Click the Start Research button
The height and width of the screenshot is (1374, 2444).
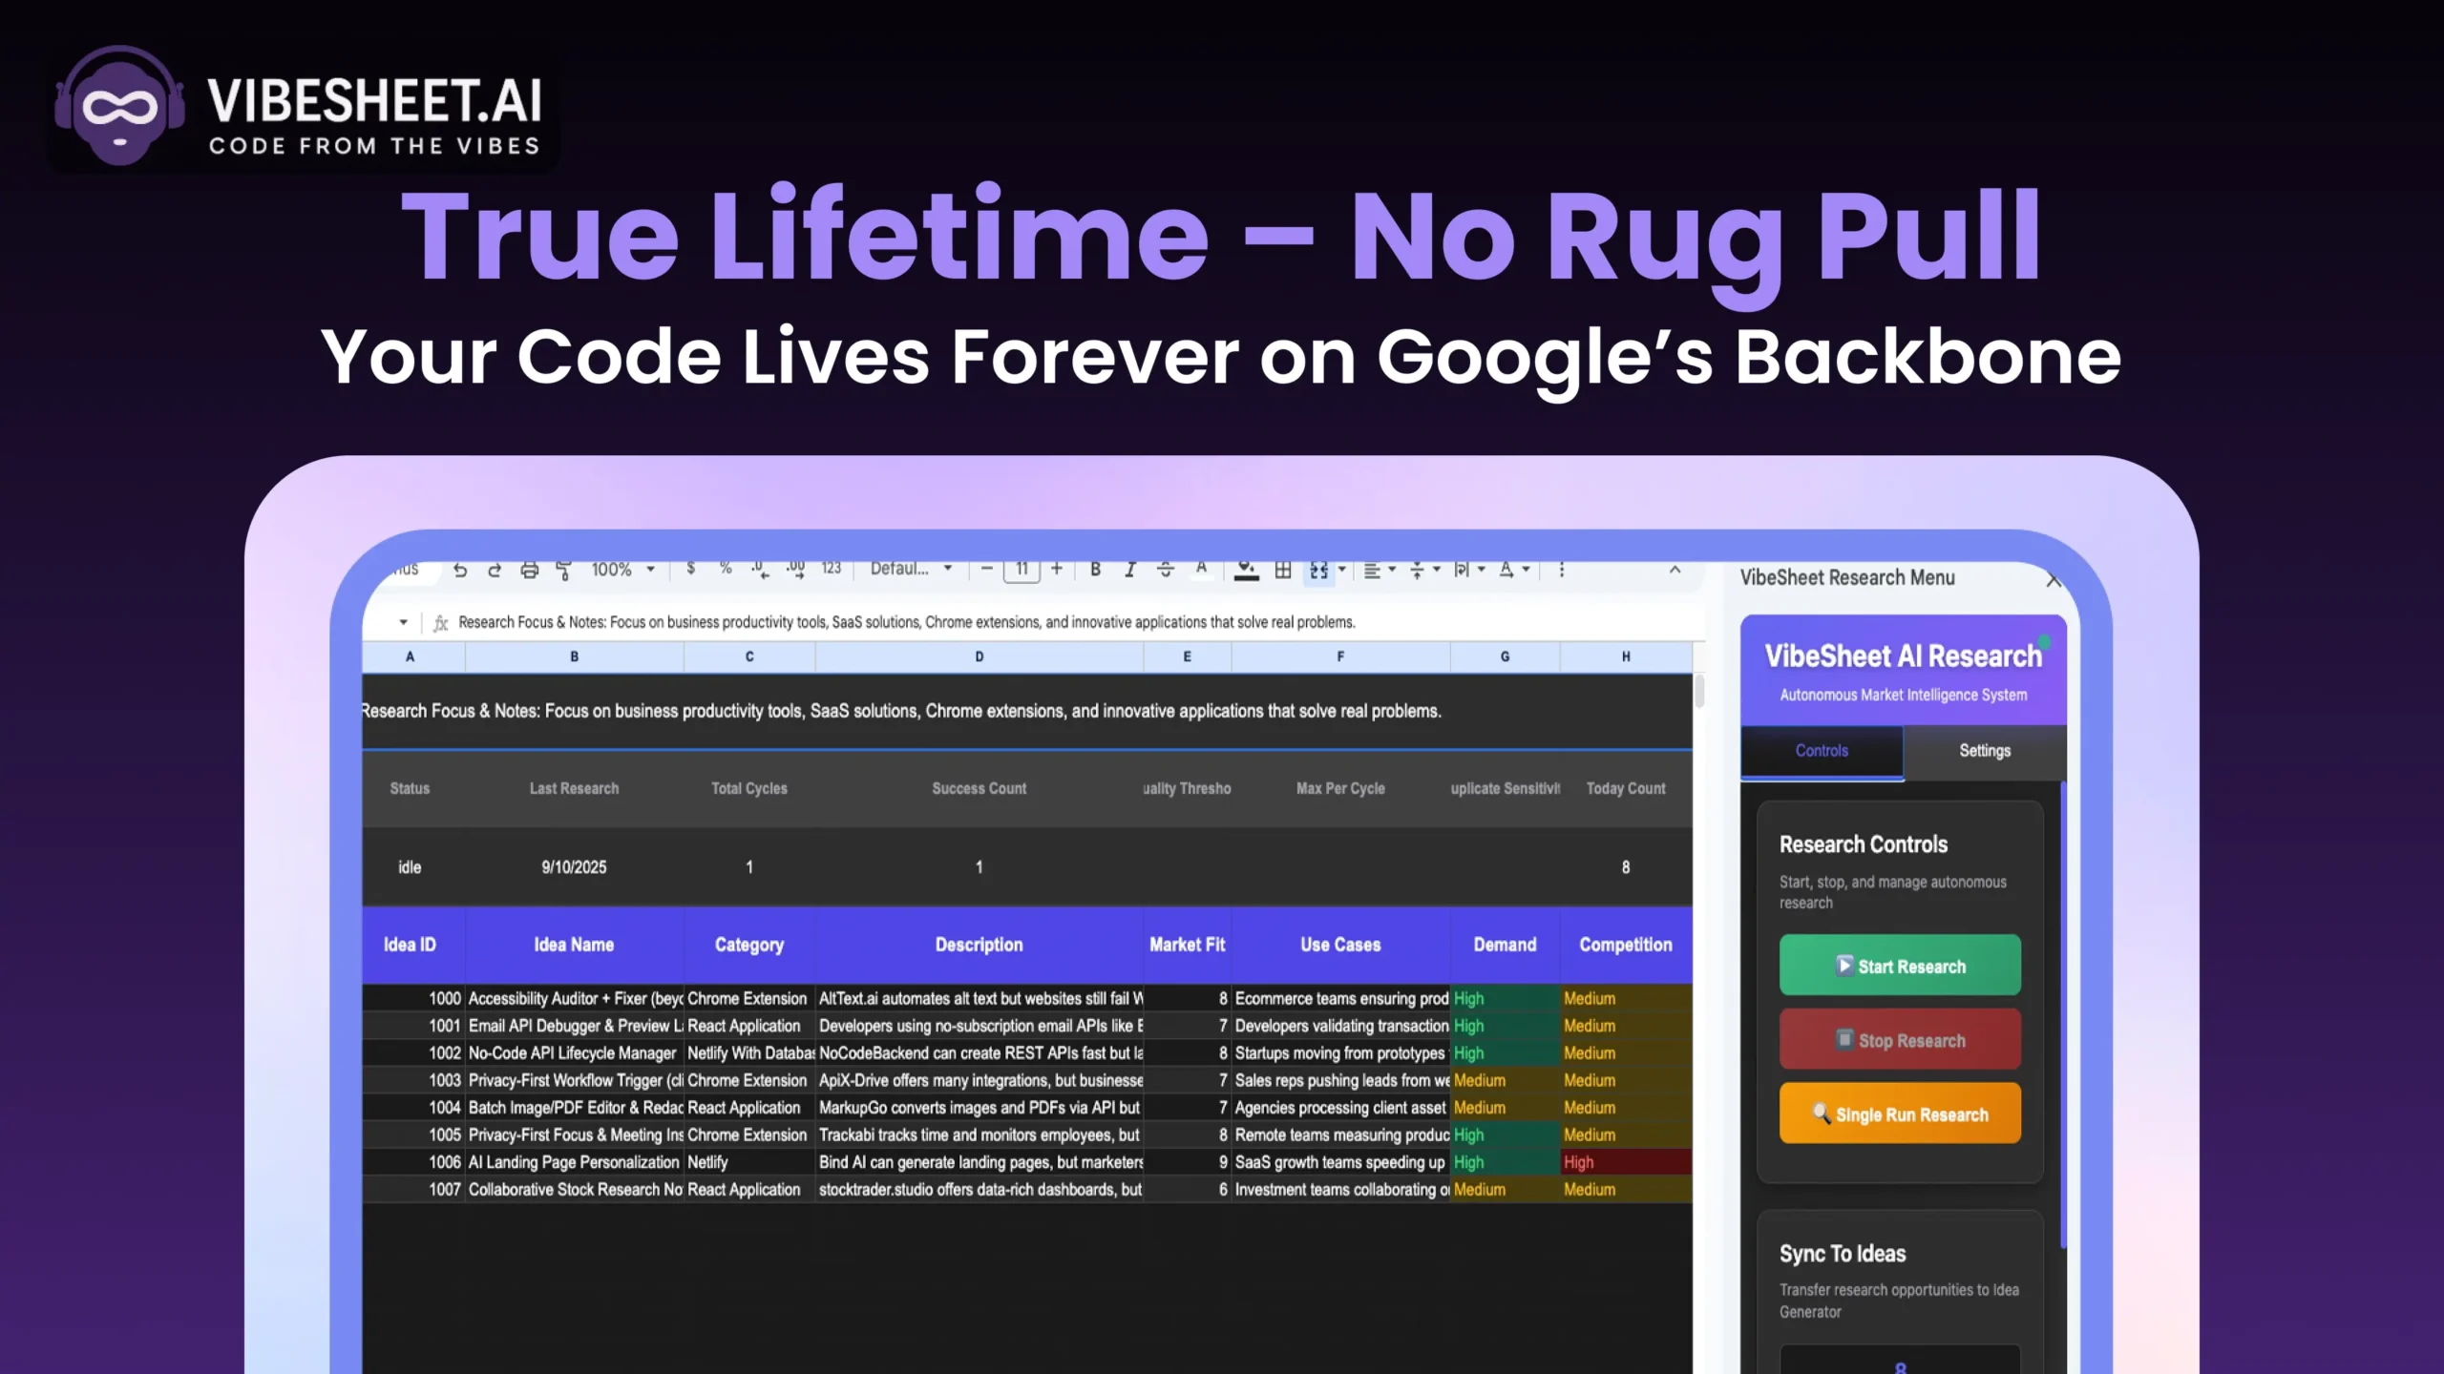[x=1899, y=966]
